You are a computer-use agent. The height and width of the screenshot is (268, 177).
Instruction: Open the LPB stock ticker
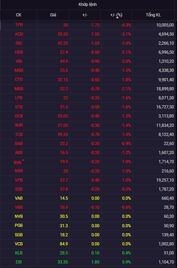coord(19,98)
